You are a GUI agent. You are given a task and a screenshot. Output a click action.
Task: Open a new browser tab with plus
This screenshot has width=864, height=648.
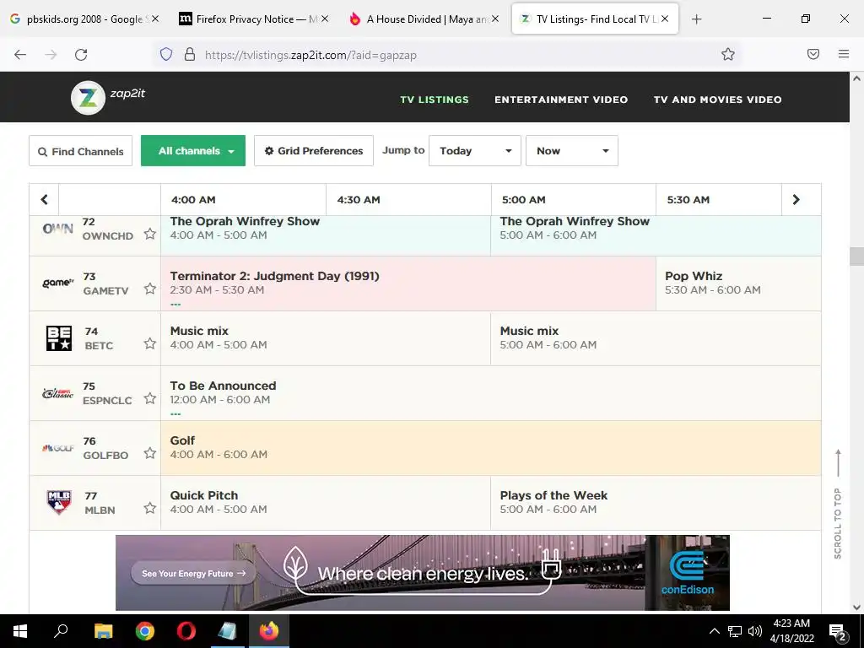pyautogui.click(x=696, y=19)
